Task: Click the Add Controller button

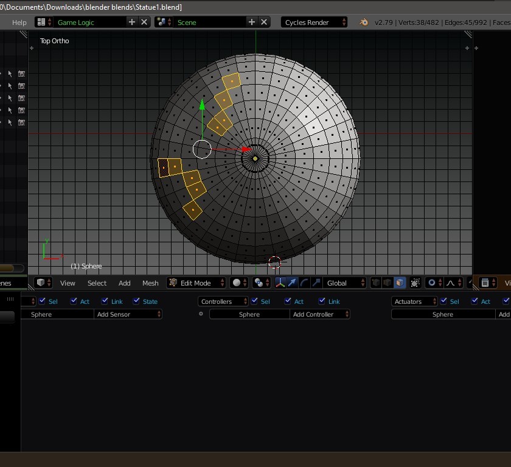Action: point(319,314)
